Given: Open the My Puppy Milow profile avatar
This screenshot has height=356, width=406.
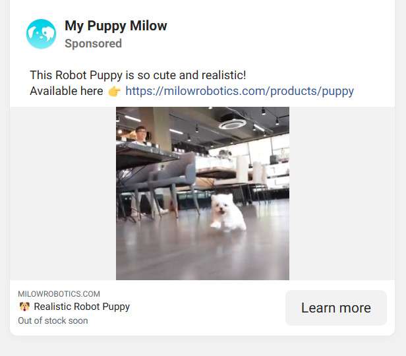Looking at the screenshot, I should tap(41, 34).
